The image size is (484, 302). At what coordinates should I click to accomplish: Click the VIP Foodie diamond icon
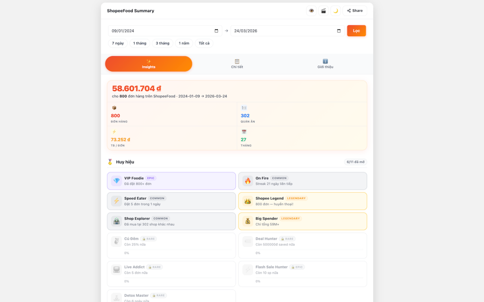click(x=117, y=181)
